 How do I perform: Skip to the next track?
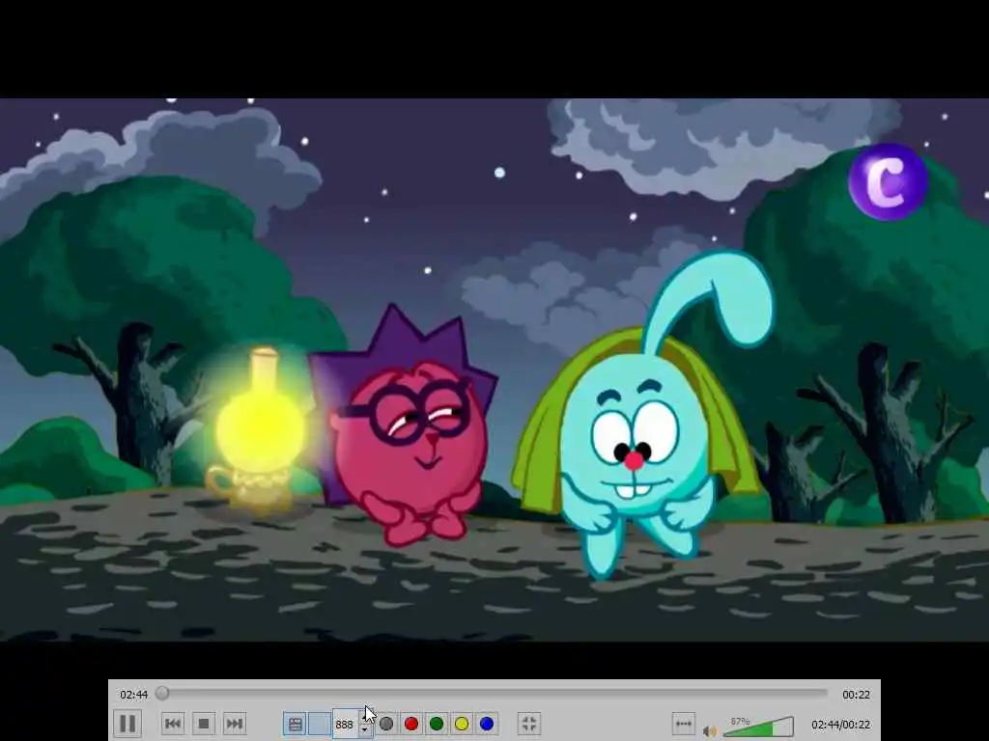point(235,724)
